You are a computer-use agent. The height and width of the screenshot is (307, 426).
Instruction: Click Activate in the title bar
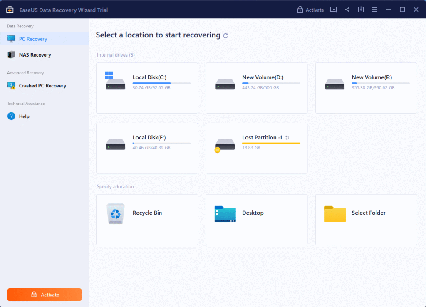(x=315, y=10)
